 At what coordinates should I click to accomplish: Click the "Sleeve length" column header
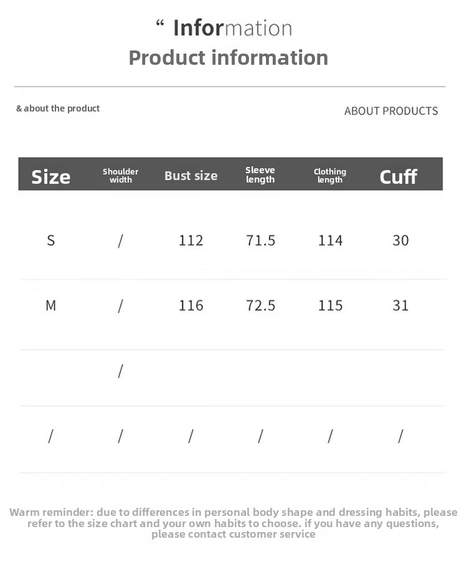260,174
